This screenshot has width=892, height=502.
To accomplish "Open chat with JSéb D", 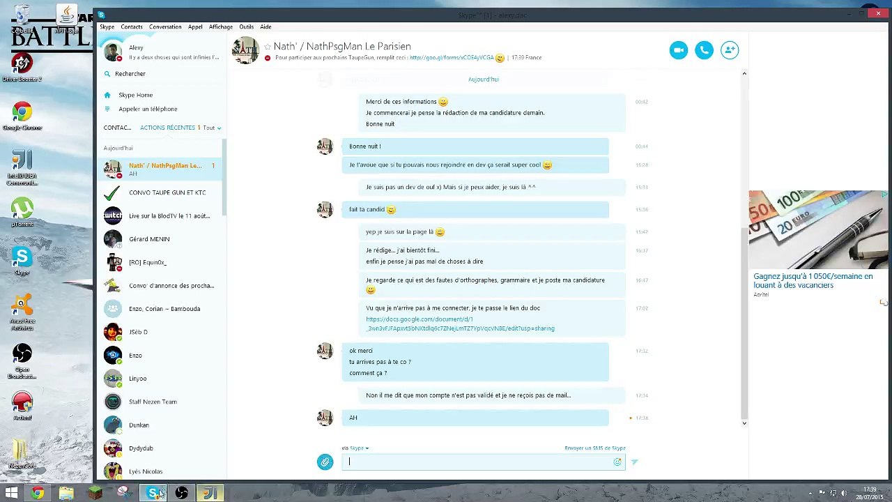I will click(x=162, y=332).
